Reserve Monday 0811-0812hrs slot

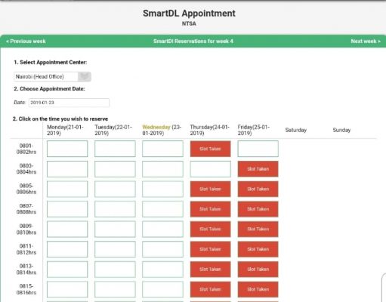[67, 249]
